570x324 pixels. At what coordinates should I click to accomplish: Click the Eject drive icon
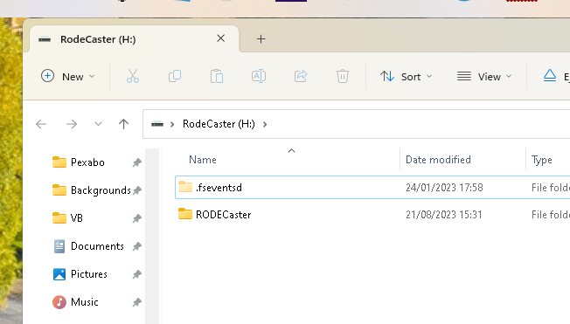pos(550,76)
